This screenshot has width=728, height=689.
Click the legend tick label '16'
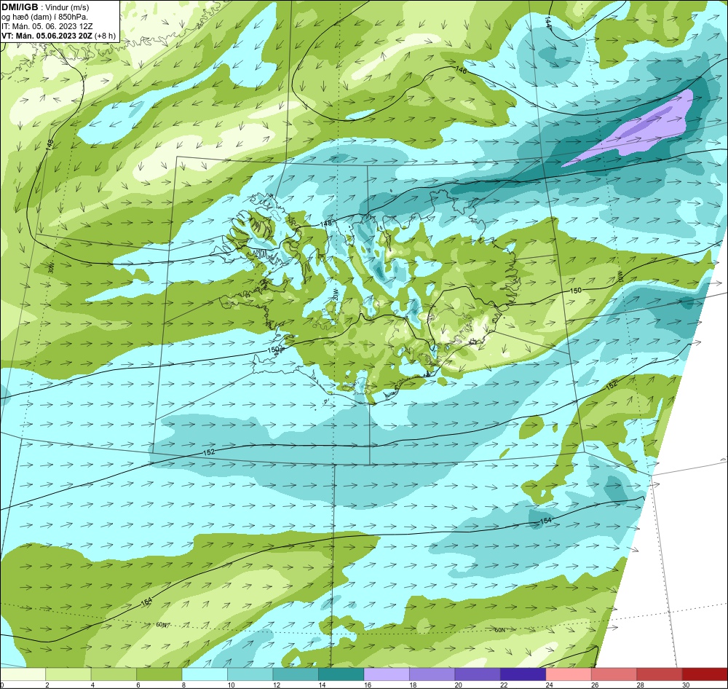pyautogui.click(x=367, y=685)
